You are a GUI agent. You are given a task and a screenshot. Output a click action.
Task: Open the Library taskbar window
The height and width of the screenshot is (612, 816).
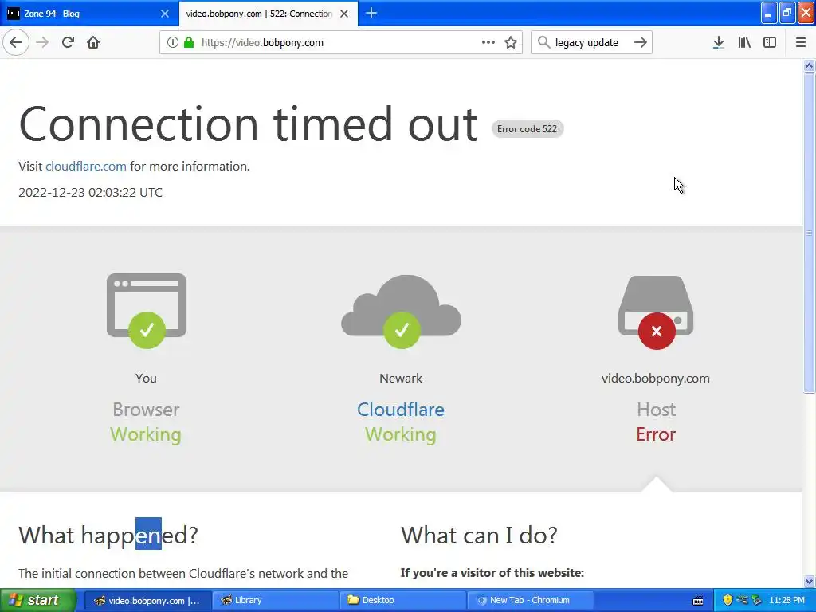pos(276,601)
